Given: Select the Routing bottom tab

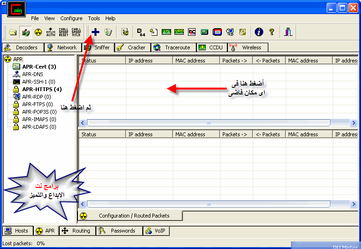Looking at the screenshot, I should [x=77, y=231].
